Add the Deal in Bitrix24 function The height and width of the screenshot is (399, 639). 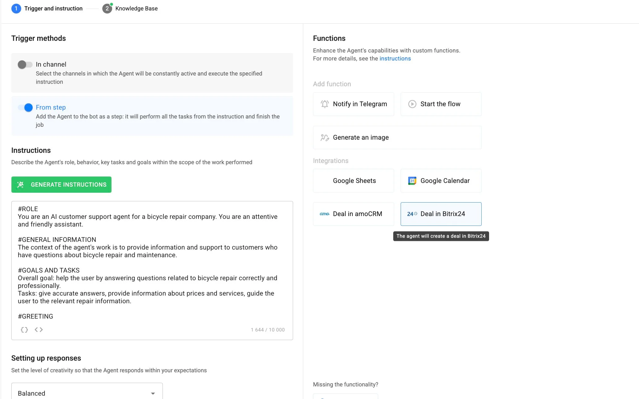pos(441,214)
